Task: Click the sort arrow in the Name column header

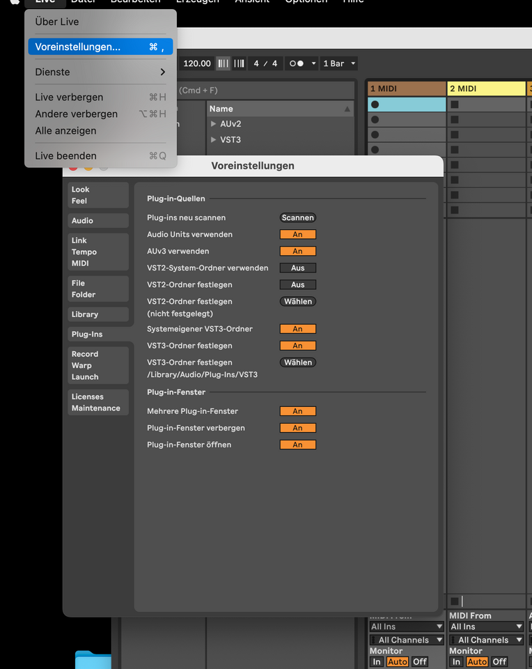Action: (347, 109)
